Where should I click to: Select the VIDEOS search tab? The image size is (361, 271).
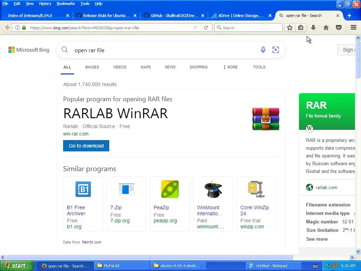(120, 67)
